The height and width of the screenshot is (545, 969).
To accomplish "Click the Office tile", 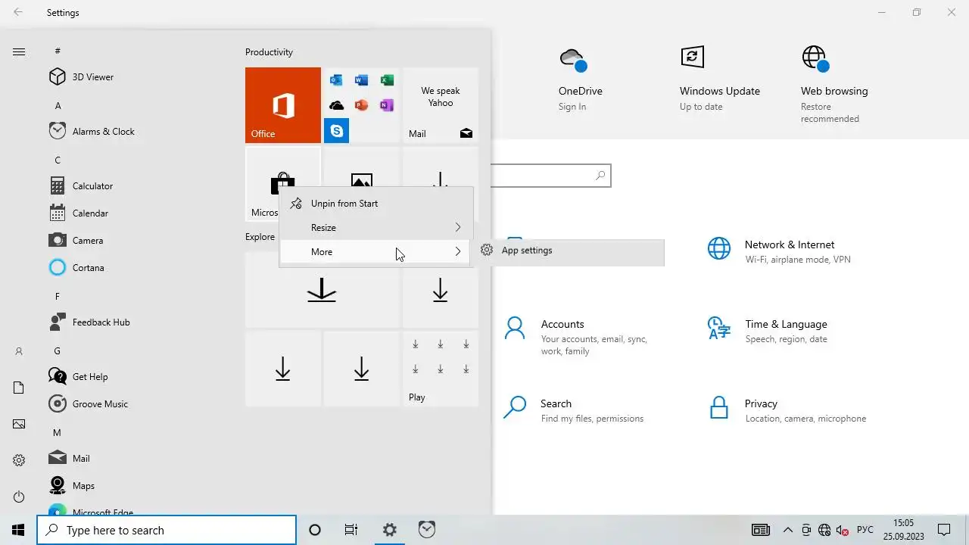I will (283, 105).
